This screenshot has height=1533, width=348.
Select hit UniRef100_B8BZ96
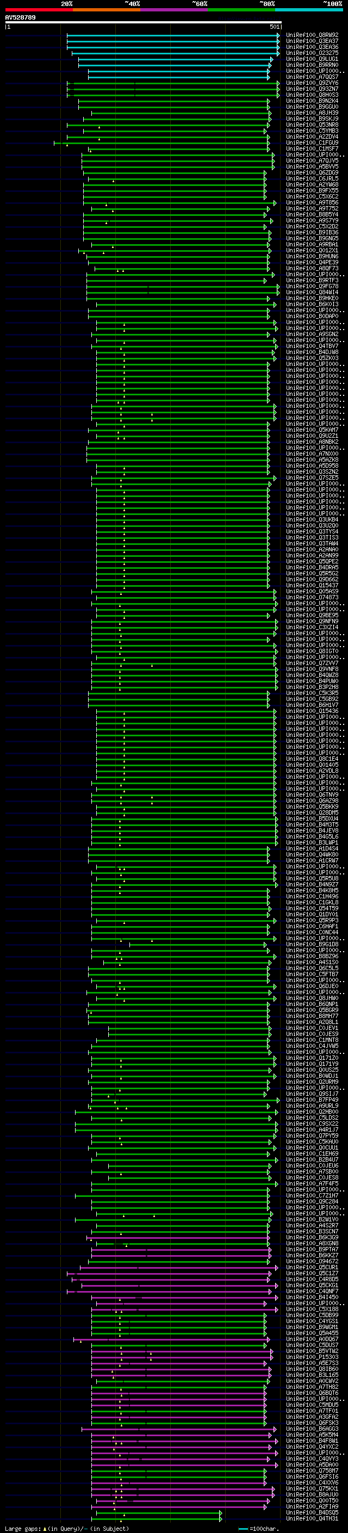click(312, 957)
